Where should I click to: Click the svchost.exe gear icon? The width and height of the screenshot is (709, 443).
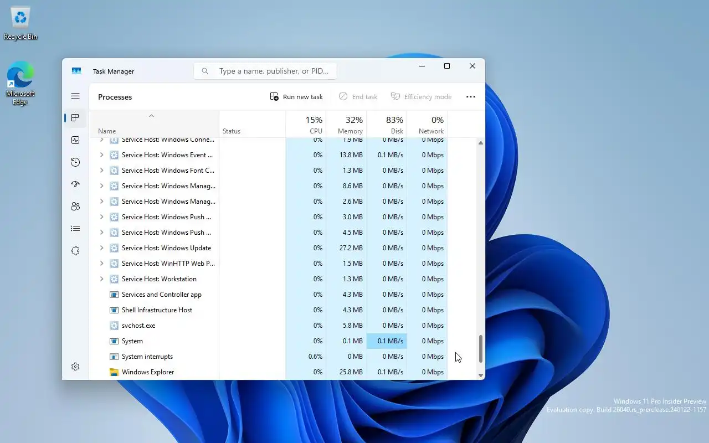[x=114, y=326]
